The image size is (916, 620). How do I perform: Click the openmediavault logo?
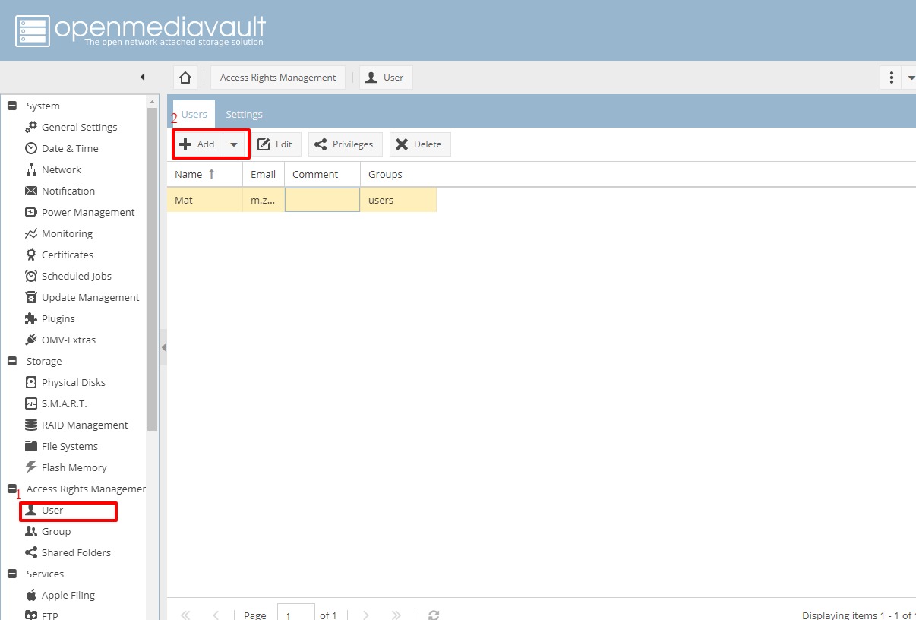coord(141,30)
